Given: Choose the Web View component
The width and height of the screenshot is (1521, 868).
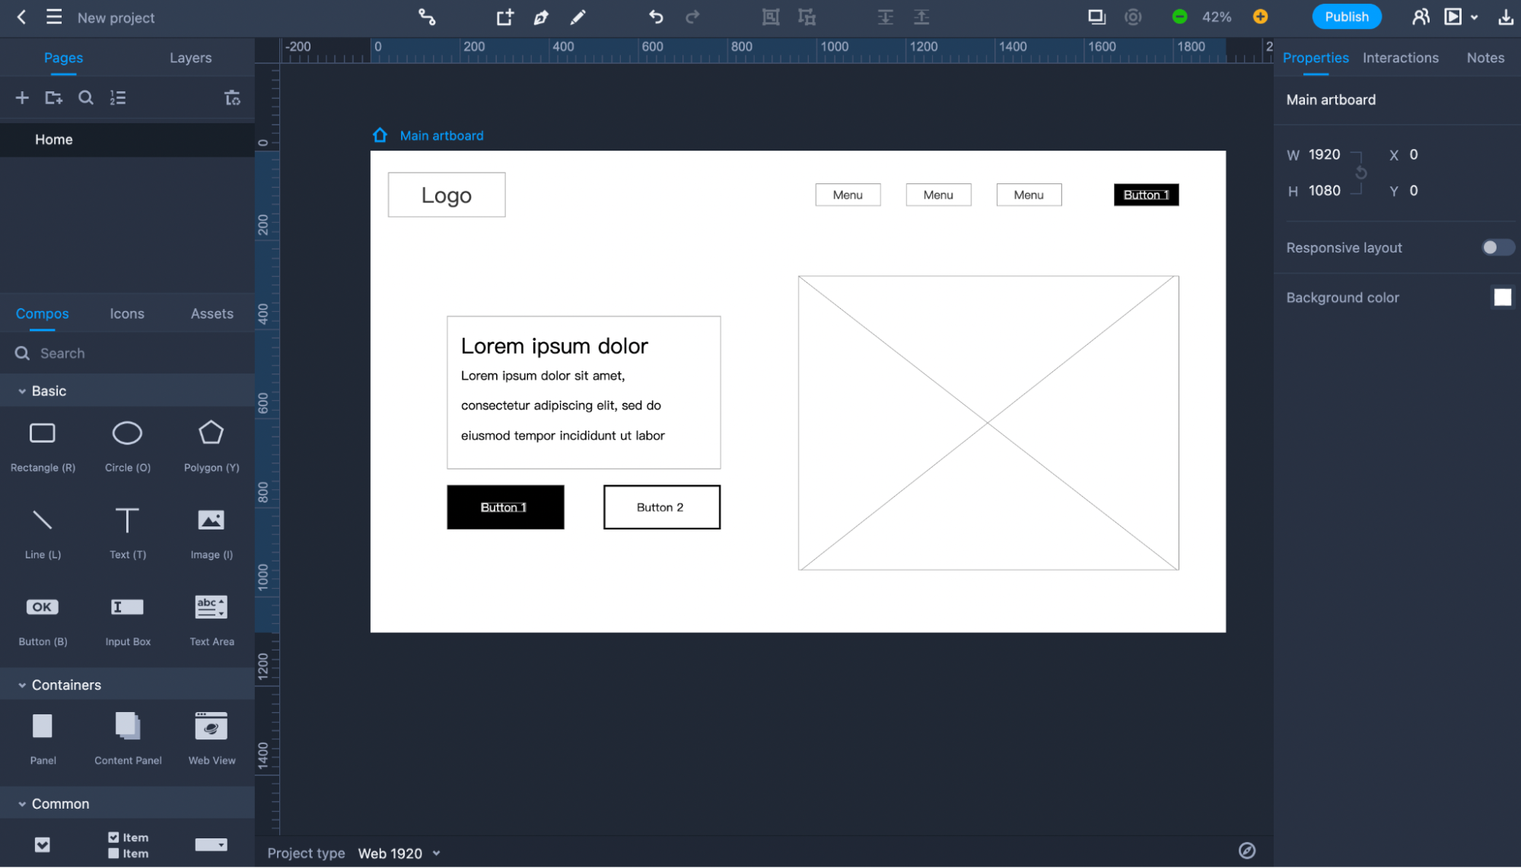Looking at the screenshot, I should pos(212,739).
